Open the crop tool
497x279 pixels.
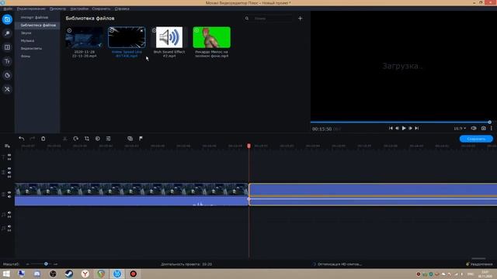point(86,139)
